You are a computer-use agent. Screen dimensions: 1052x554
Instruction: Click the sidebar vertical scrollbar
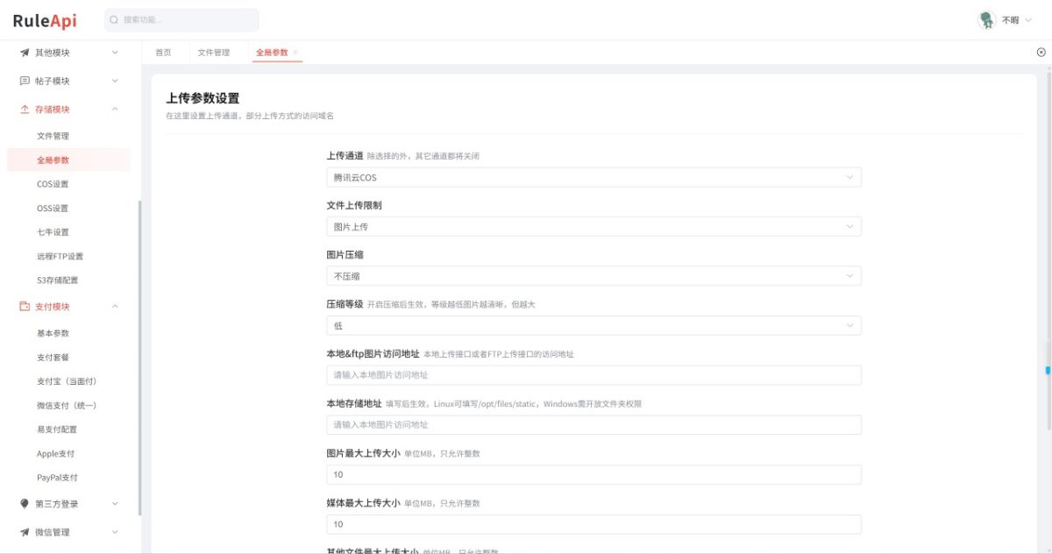click(139, 359)
